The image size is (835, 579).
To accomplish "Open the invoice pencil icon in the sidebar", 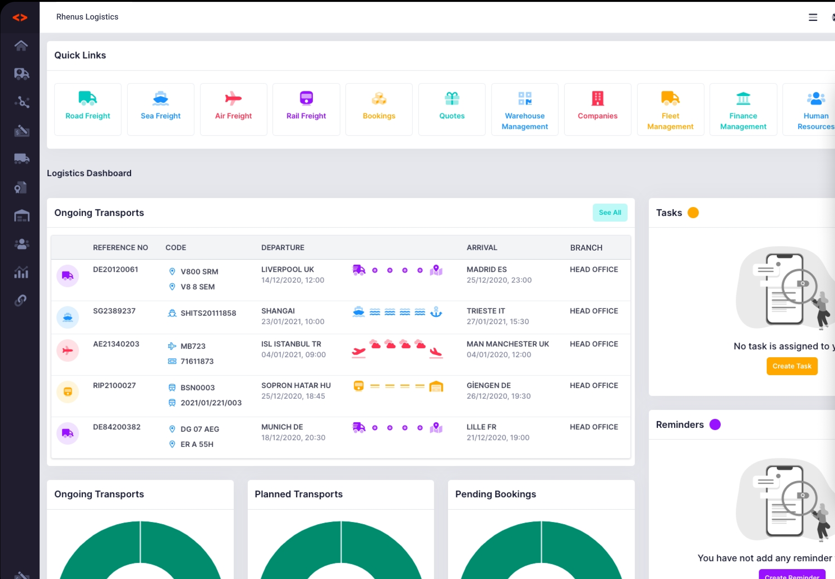I will click(21, 131).
